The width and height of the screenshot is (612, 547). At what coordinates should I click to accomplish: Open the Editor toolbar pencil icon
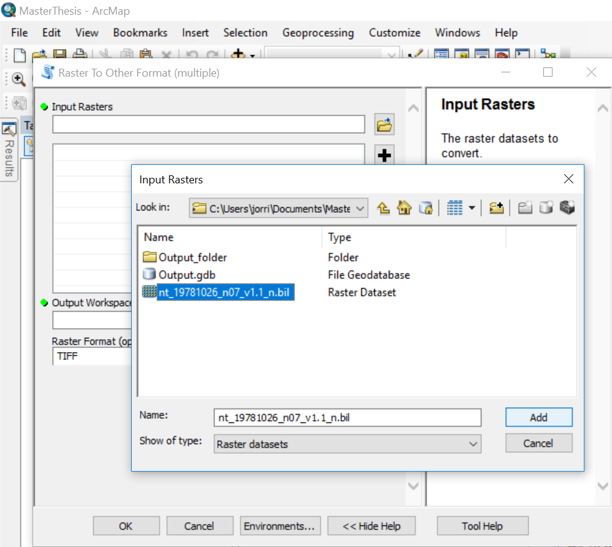(x=415, y=54)
